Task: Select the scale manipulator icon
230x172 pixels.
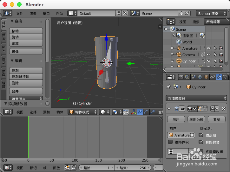Action: pyautogui.click(x=153, y=112)
